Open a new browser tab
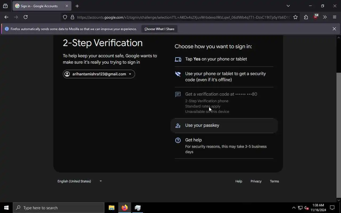 [77, 6]
